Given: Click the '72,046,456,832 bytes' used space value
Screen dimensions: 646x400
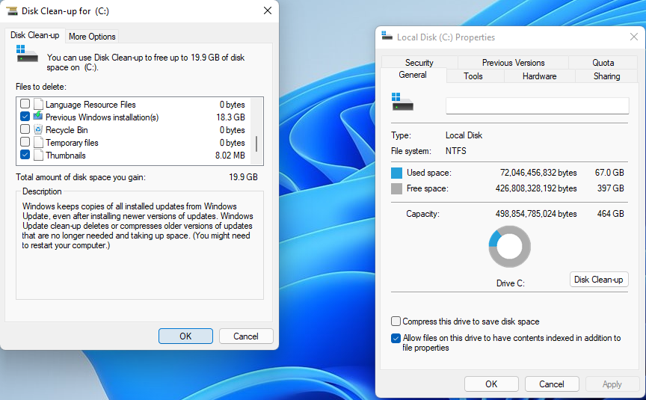Looking at the screenshot, I should tap(538, 173).
